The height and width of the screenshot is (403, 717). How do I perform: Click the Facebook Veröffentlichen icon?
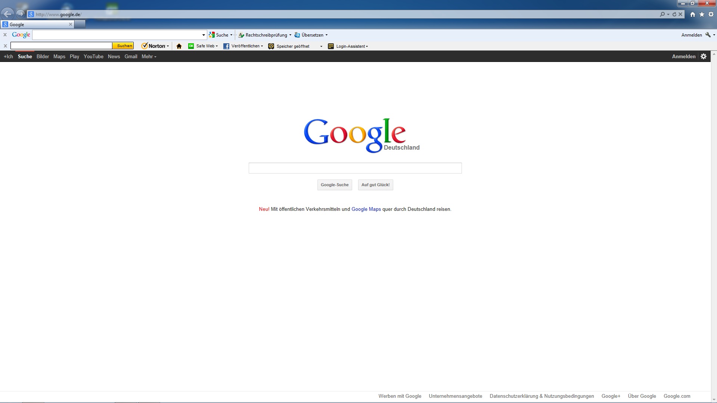coord(226,46)
